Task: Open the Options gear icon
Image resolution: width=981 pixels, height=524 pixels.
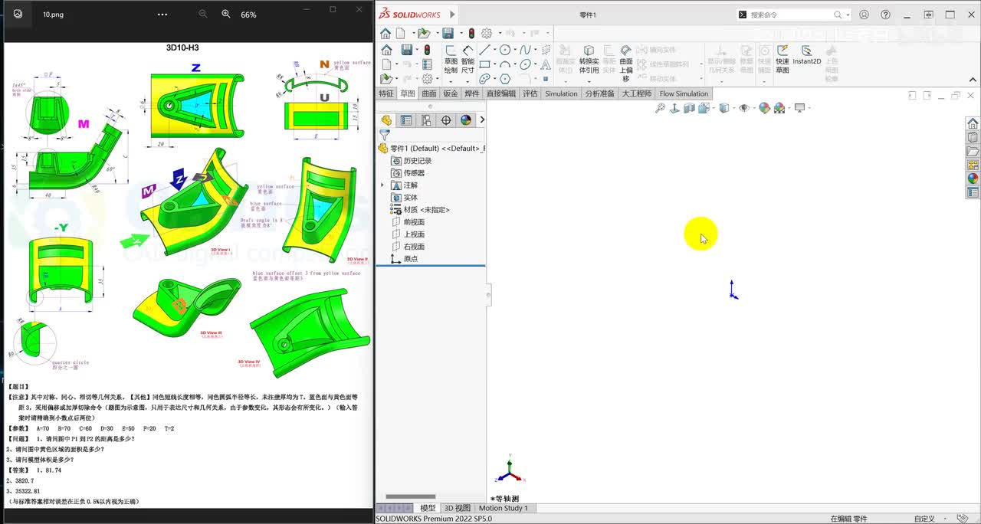Action: click(x=486, y=33)
